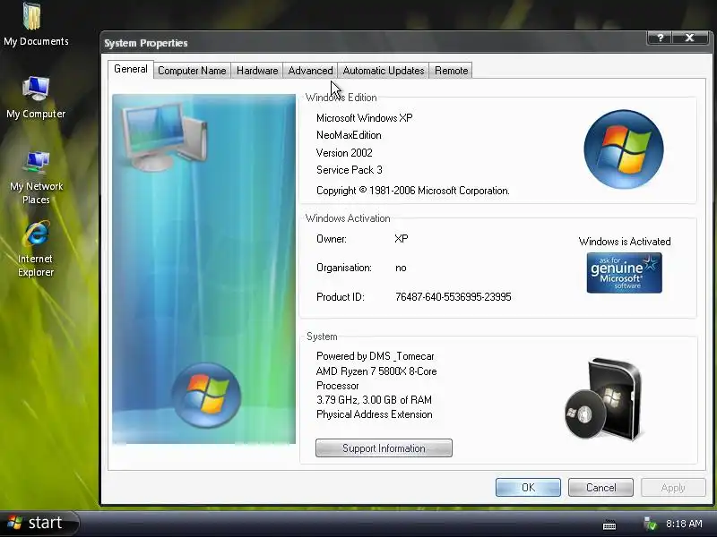
Task: Click the Service Pack 3 text
Action: pyautogui.click(x=350, y=170)
